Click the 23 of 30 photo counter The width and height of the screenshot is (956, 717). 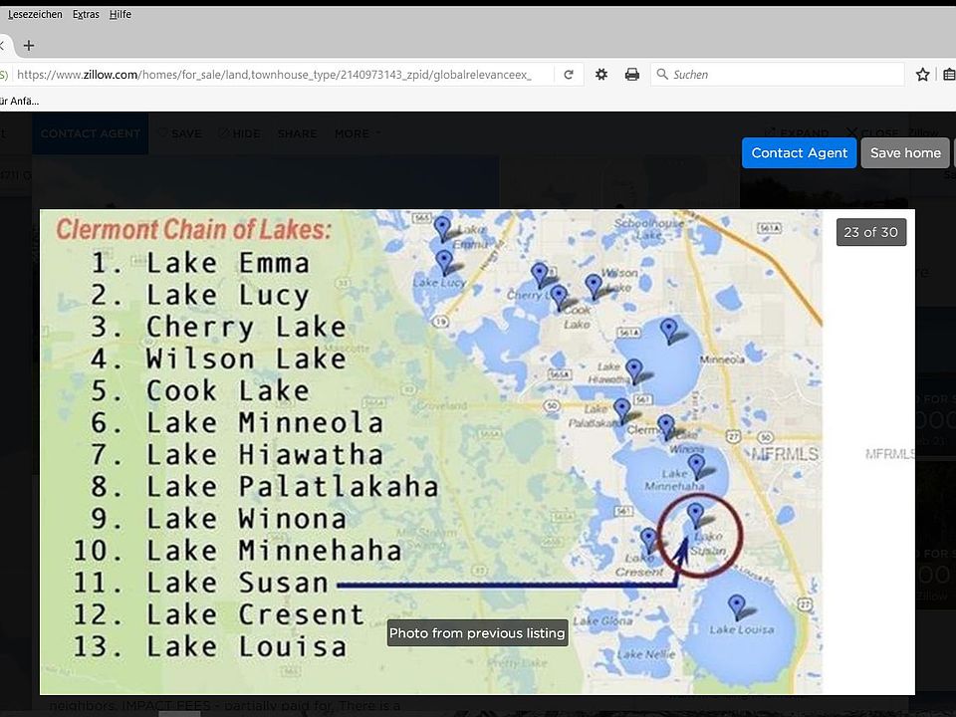(870, 232)
